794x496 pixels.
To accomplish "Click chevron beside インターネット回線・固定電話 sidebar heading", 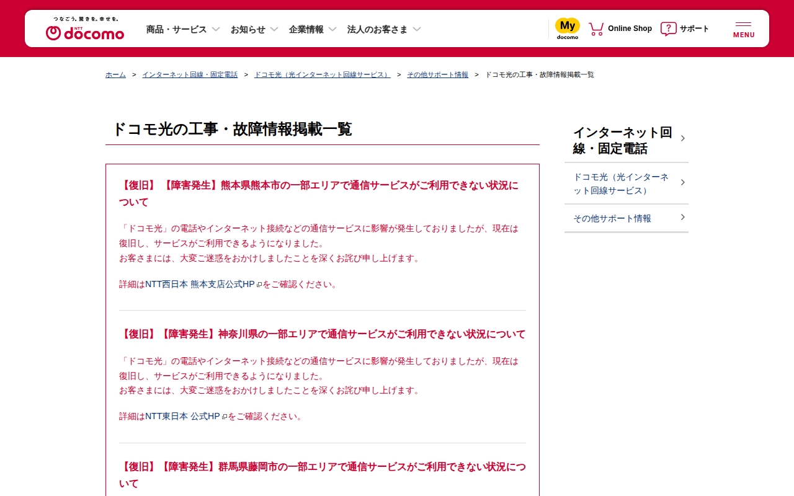I will [x=682, y=138].
